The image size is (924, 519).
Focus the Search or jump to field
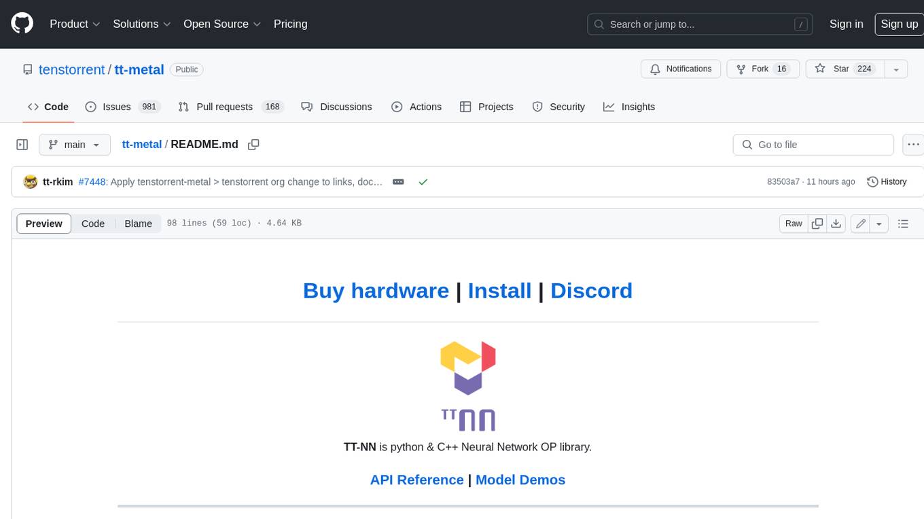click(700, 24)
